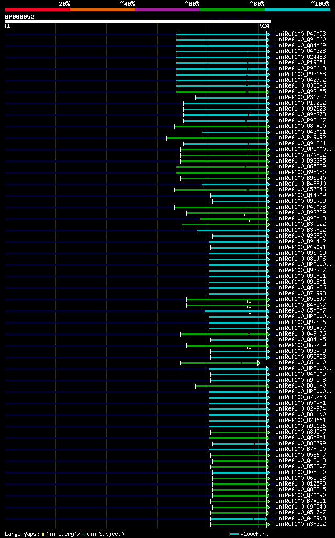This screenshot has height=538, width=335.
Task: Select the UniRef100_Q14SM9 label
Action: coord(301,195)
